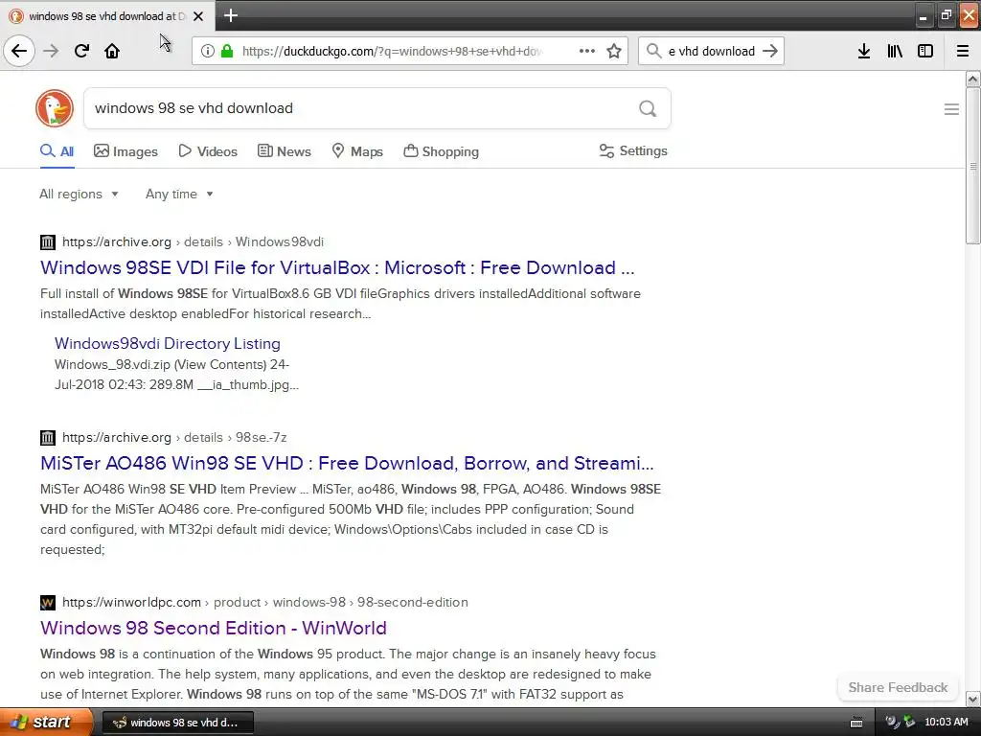Viewport: 981px width, 736px height.
Task: Open DuckDuckGo Settings
Action: (633, 150)
